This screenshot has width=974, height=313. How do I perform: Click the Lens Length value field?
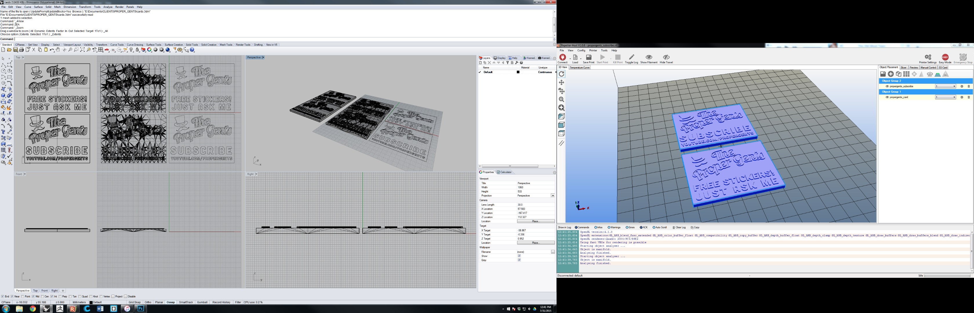click(535, 205)
